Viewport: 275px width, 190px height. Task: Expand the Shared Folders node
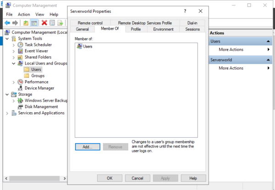(14, 57)
